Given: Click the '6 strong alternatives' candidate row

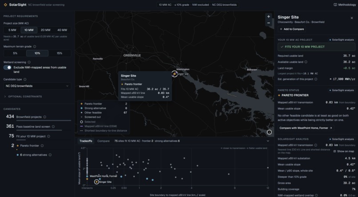Looking at the screenshot, I should [34, 155].
